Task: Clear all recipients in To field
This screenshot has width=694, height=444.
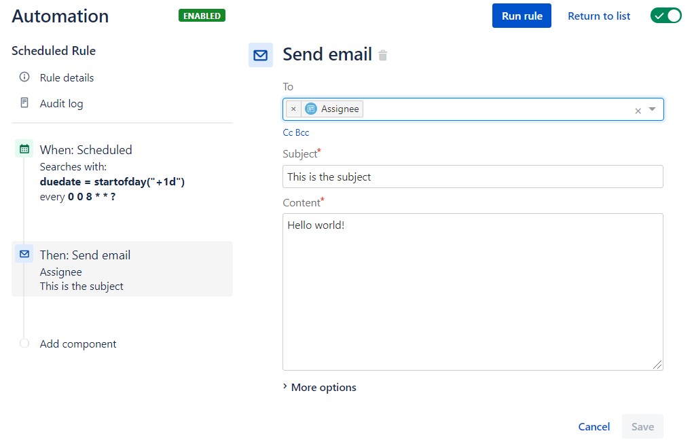Action: tap(638, 111)
